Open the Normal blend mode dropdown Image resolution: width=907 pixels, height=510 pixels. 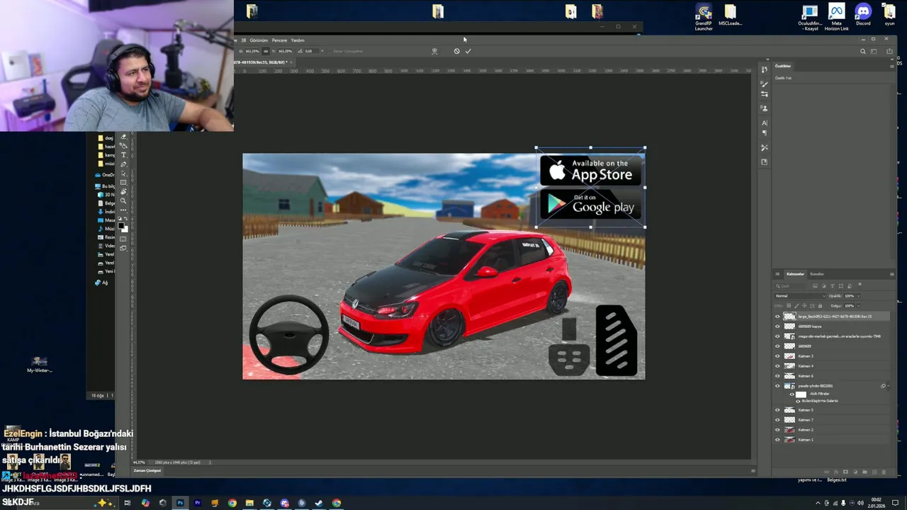point(800,296)
